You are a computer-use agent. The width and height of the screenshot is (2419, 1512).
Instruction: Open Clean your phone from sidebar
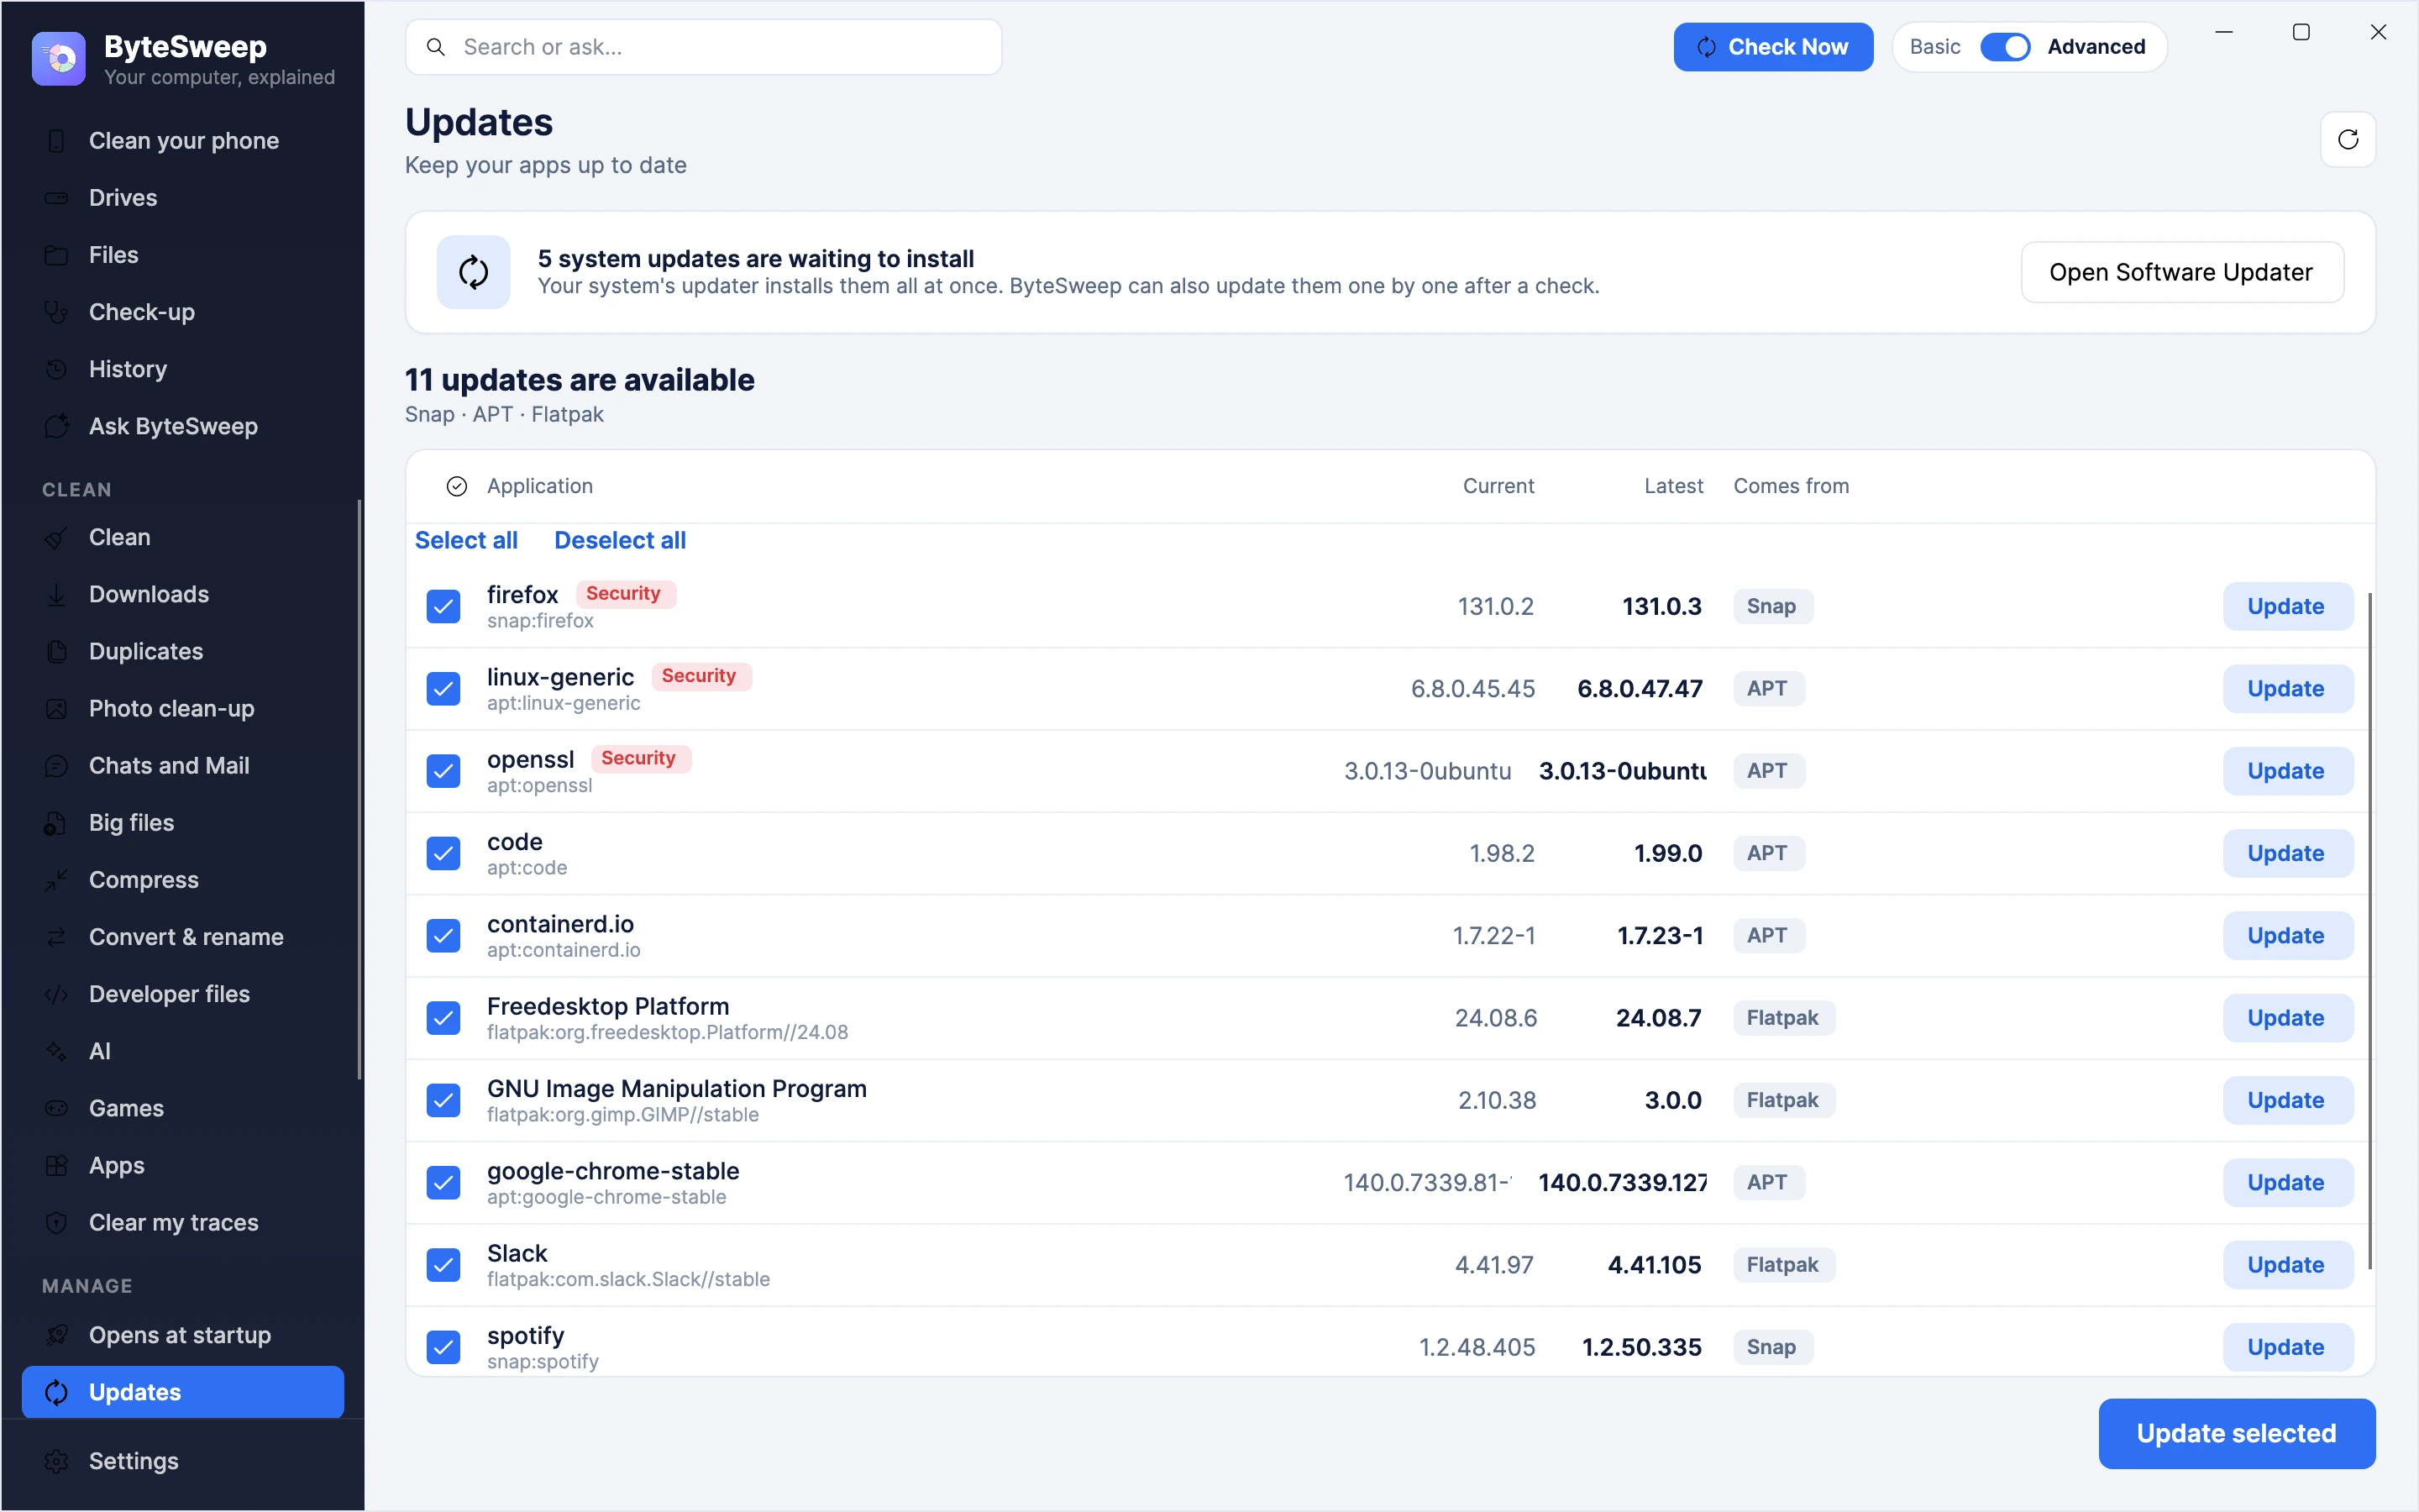pyautogui.click(x=183, y=141)
